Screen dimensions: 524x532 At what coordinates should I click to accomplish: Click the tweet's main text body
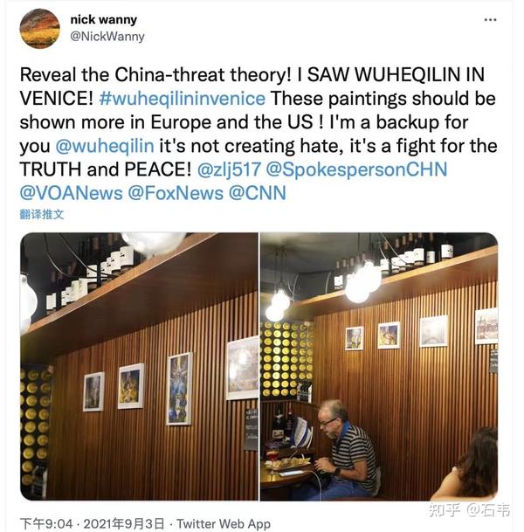[x=259, y=134]
